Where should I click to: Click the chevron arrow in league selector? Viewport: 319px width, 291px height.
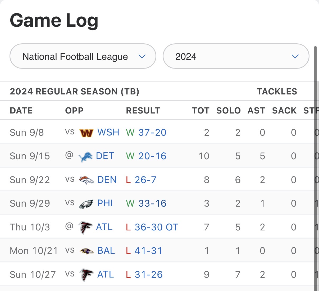click(142, 56)
